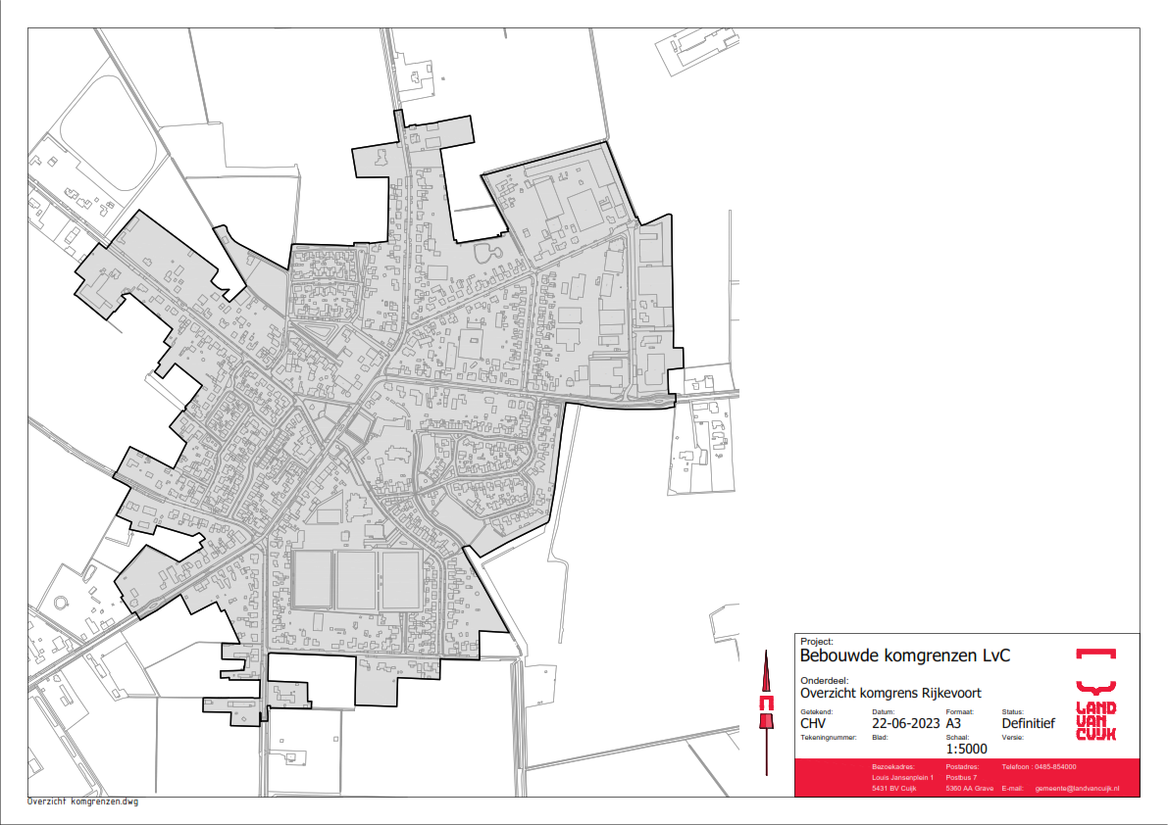Click the status value 'Definitief'
Screen dimensions: 1168x825
pos(1028,724)
